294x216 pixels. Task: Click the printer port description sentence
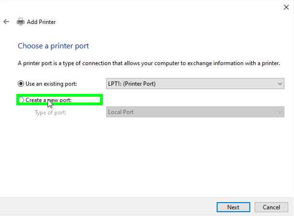click(x=148, y=63)
